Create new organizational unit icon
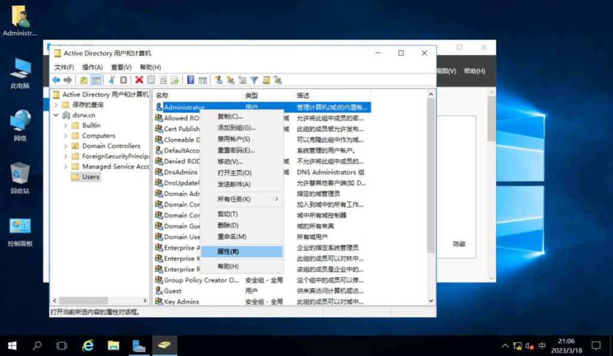613x356 pixels. pyautogui.click(x=242, y=80)
